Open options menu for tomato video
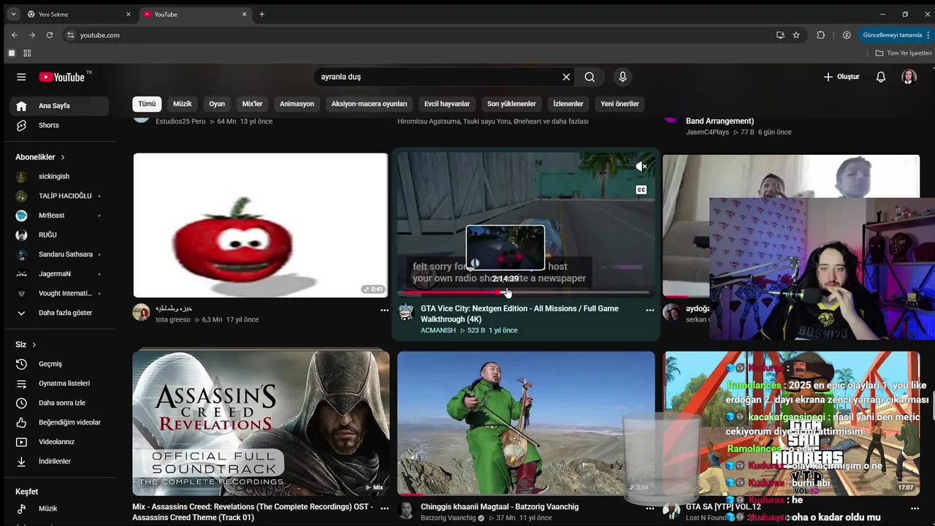This screenshot has width=935, height=526. coord(384,310)
